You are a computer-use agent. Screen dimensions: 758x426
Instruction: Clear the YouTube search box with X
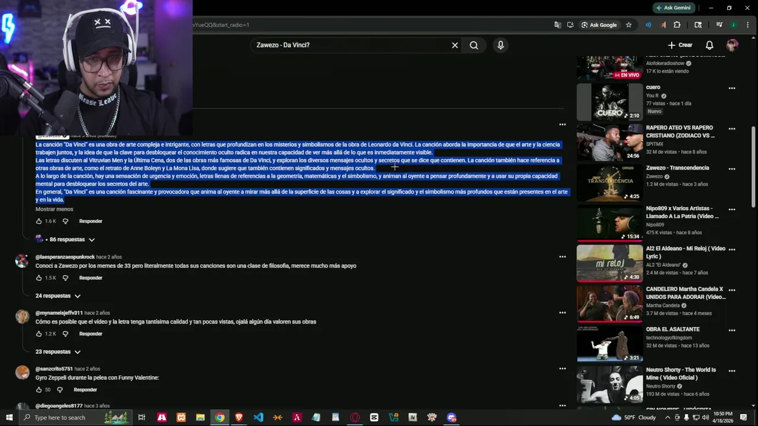tap(455, 45)
